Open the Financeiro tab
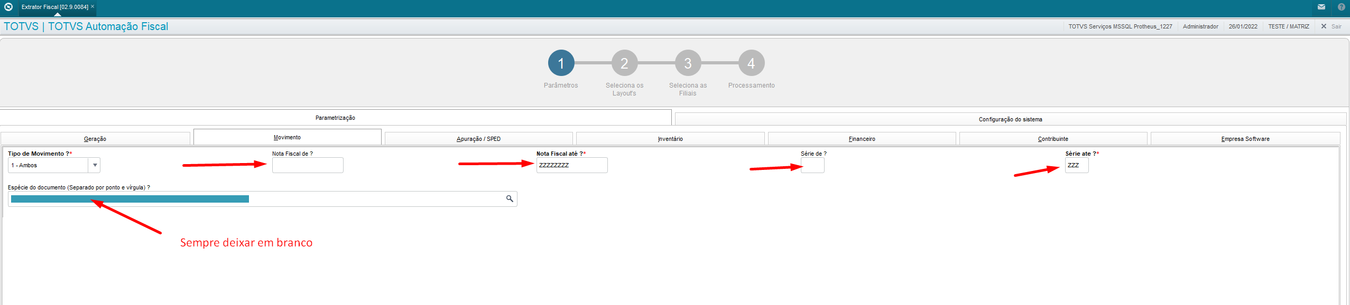 (x=862, y=139)
